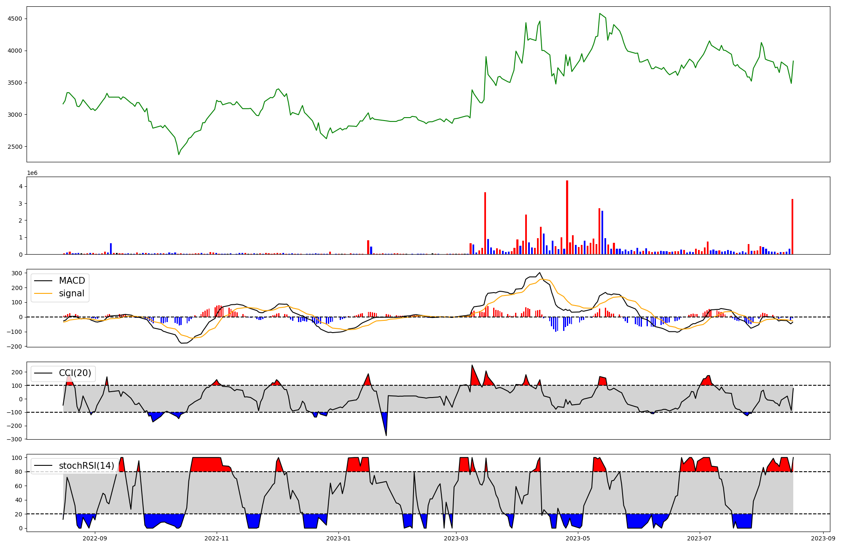Click the 300 label on the MACD axis

click(17, 273)
